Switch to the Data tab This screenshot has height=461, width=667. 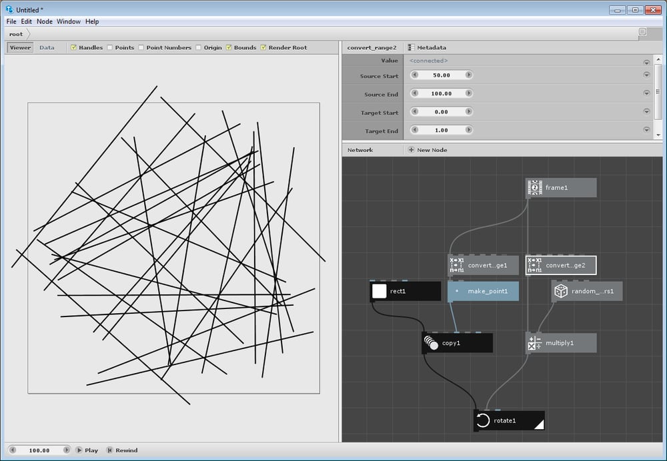[47, 47]
